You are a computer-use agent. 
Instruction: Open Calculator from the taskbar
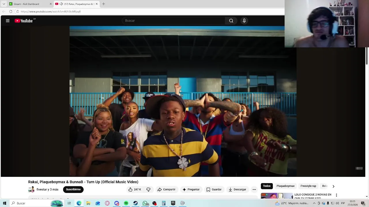tap(164, 203)
